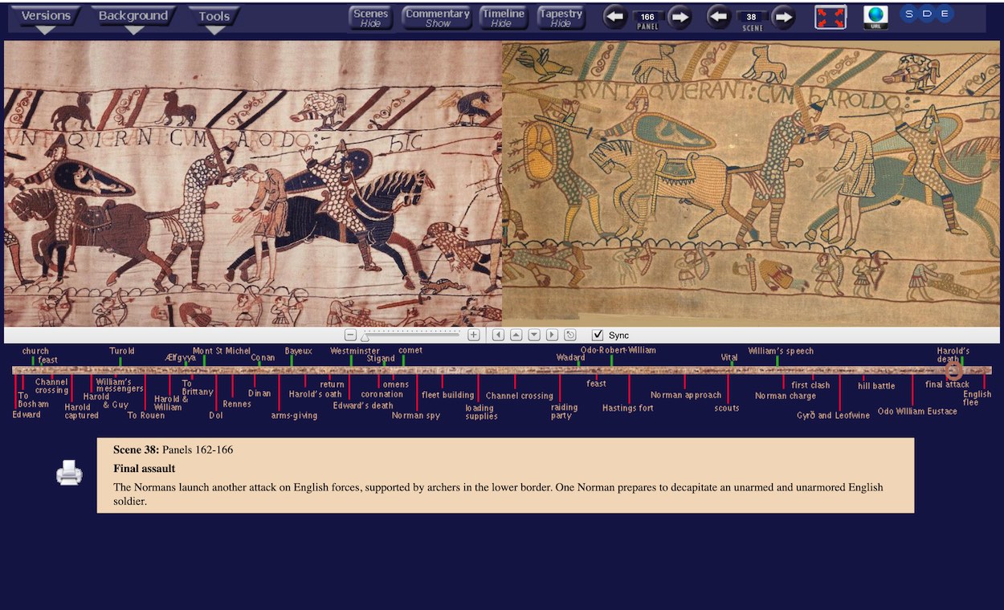Hide the Tapestry view
The width and height of the screenshot is (1004, 610).
tap(561, 18)
